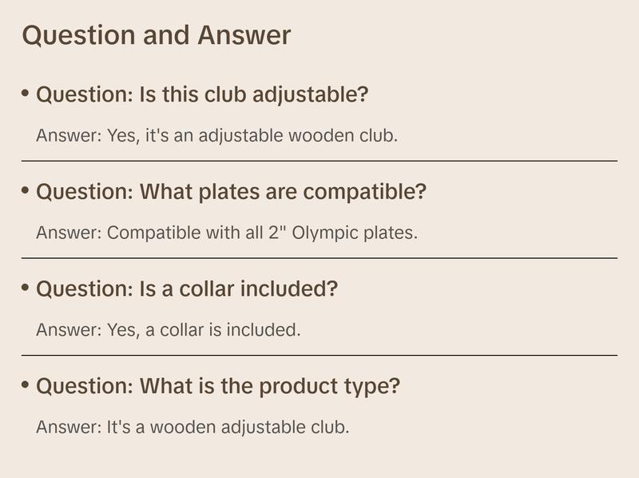Image resolution: width=639 pixels, height=478 pixels.
Task: Click the divider below the Olympic plates answer
Action: [x=319, y=258]
